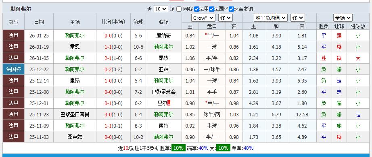Click score 1-1(0-1) against 南特
The width and height of the screenshot is (372, 157).
tap(113, 126)
